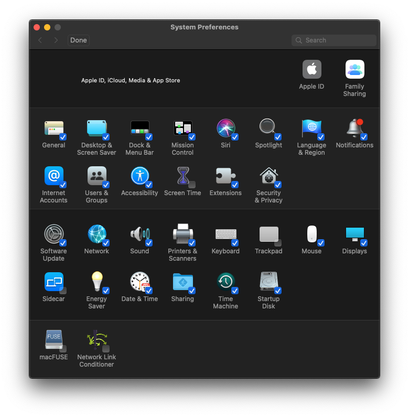The image size is (409, 417).
Task: Open the Notifications bell icon
Action: point(354,128)
